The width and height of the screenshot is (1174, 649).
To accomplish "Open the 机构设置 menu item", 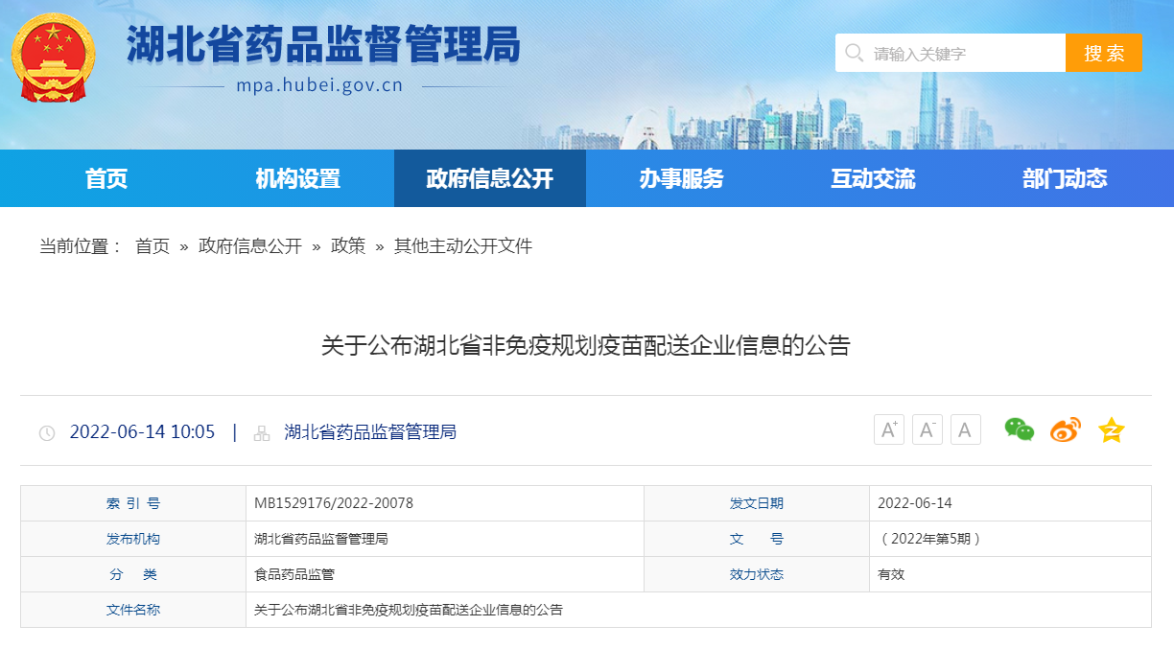I will pyautogui.click(x=298, y=178).
